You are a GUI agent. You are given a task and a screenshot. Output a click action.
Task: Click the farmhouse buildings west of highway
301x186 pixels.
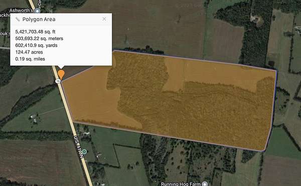click(x=34, y=118)
